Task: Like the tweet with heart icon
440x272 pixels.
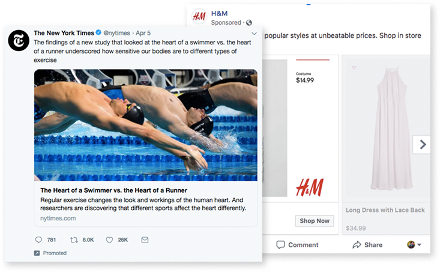Action: pyautogui.click(x=109, y=240)
